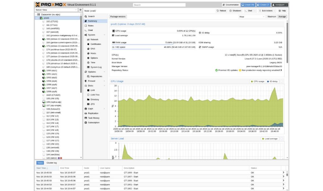Click the Package versions button
The height and width of the screenshot is (191, 323).
(118, 17)
